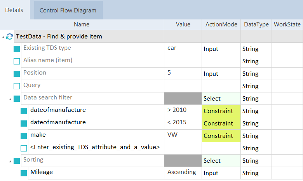Screen dimensions: 303x181
Task: Click the teal icon beside make attribute
Action: coord(24,136)
